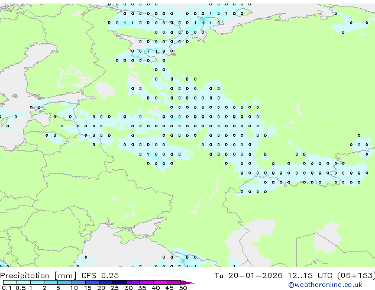This screenshot has height=290, width=375.
Task: Click the 1–2 mm legend color box
Action: click(37, 282)
